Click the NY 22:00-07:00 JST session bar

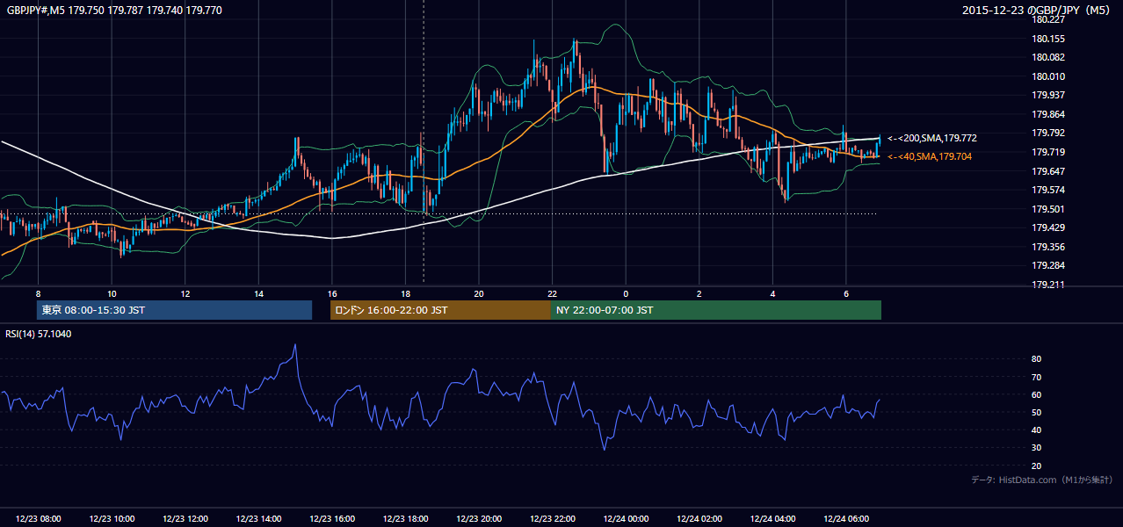[x=716, y=310]
